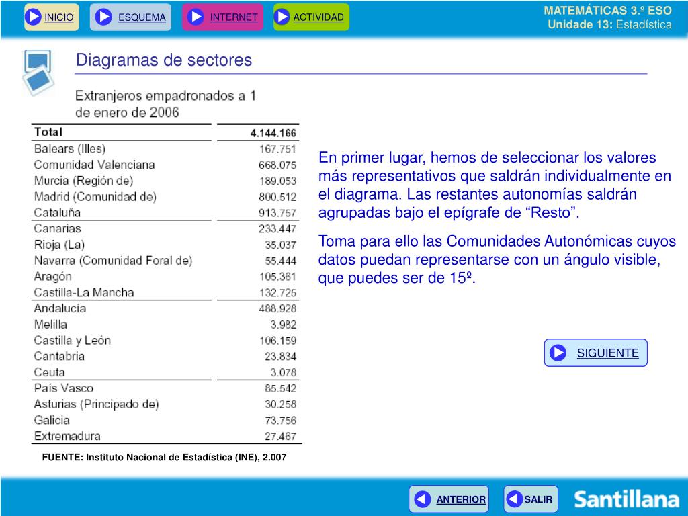The height and width of the screenshot is (516, 688).
Task: Select the 'Castilla-La Mancha' row label
Action: 84,293
